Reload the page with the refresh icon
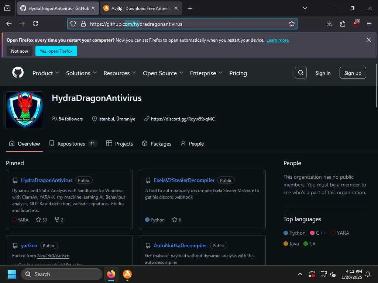 click(x=35, y=24)
